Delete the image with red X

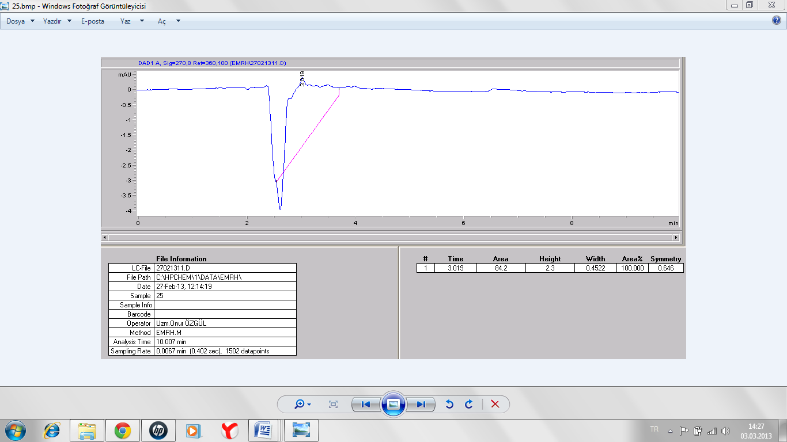pyautogui.click(x=495, y=405)
